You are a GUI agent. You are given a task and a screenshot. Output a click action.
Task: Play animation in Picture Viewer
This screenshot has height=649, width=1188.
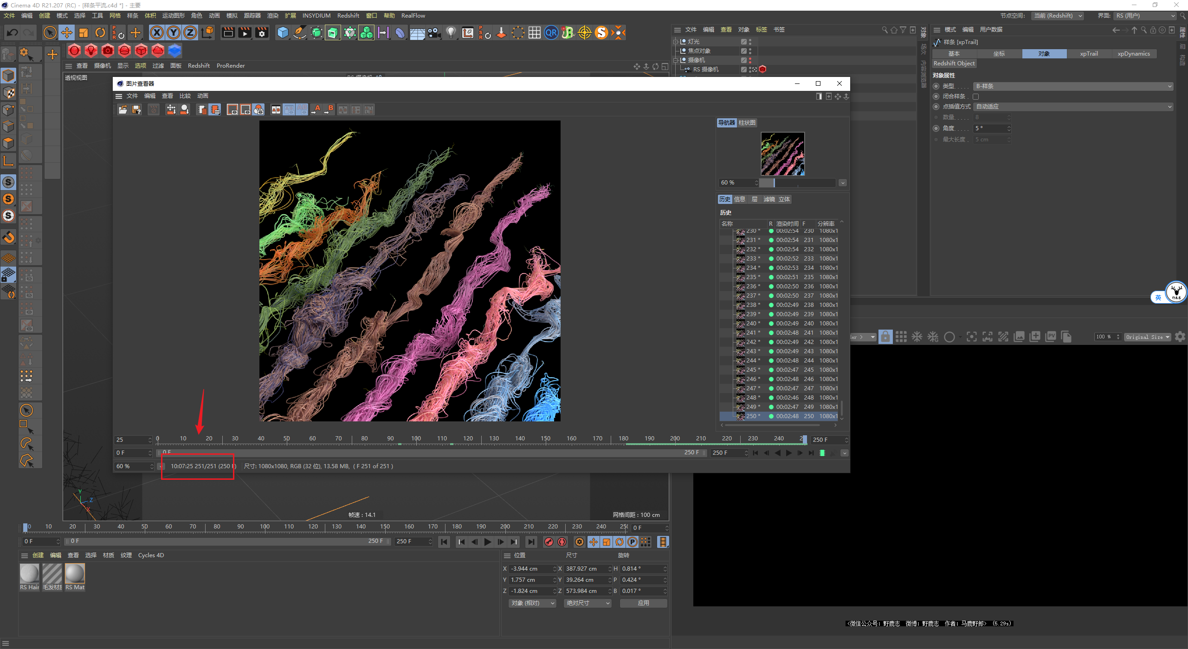pyautogui.click(x=788, y=453)
